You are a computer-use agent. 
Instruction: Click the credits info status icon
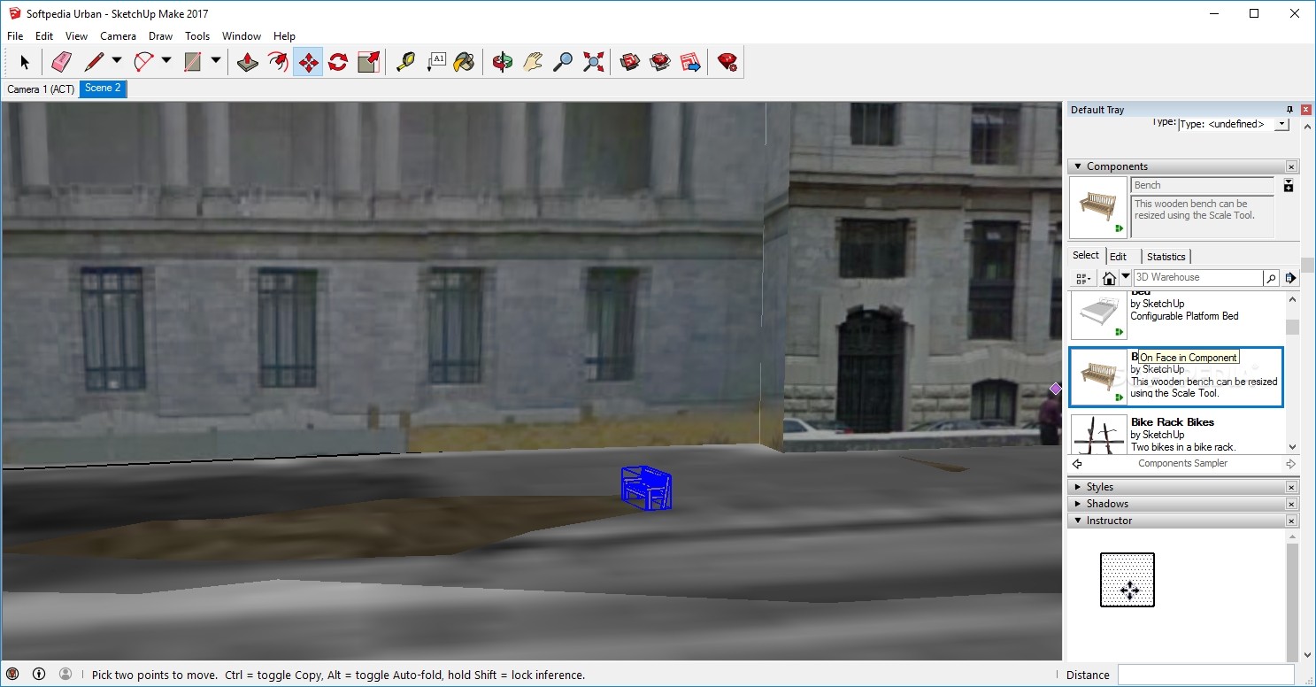39,675
